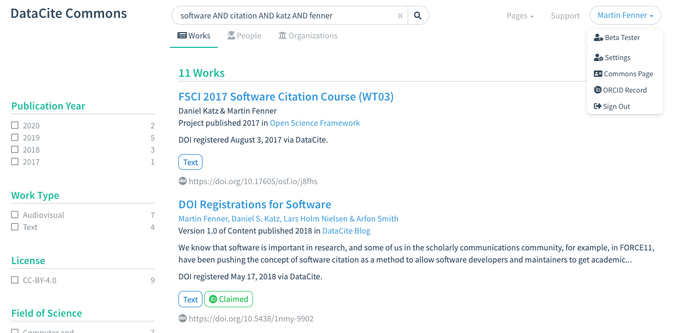Click the Commons Page card icon
This screenshot has height=333, width=697.
point(598,74)
